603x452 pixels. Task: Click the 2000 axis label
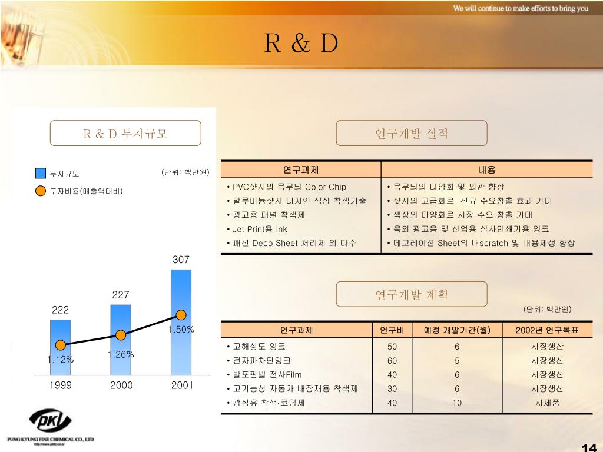point(121,385)
